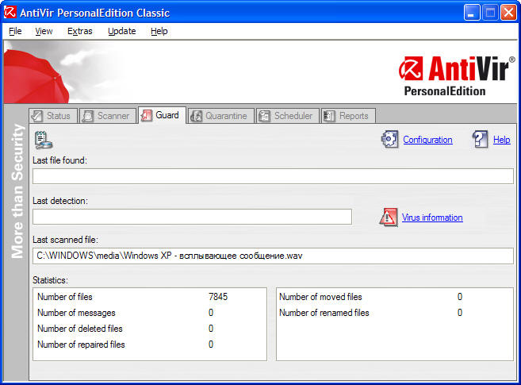This screenshot has height=385, width=521.
Task: Open the File menu
Action: click(15, 31)
